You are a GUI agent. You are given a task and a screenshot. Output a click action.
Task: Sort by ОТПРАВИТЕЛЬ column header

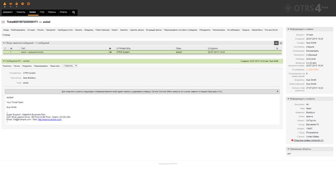[123, 48]
